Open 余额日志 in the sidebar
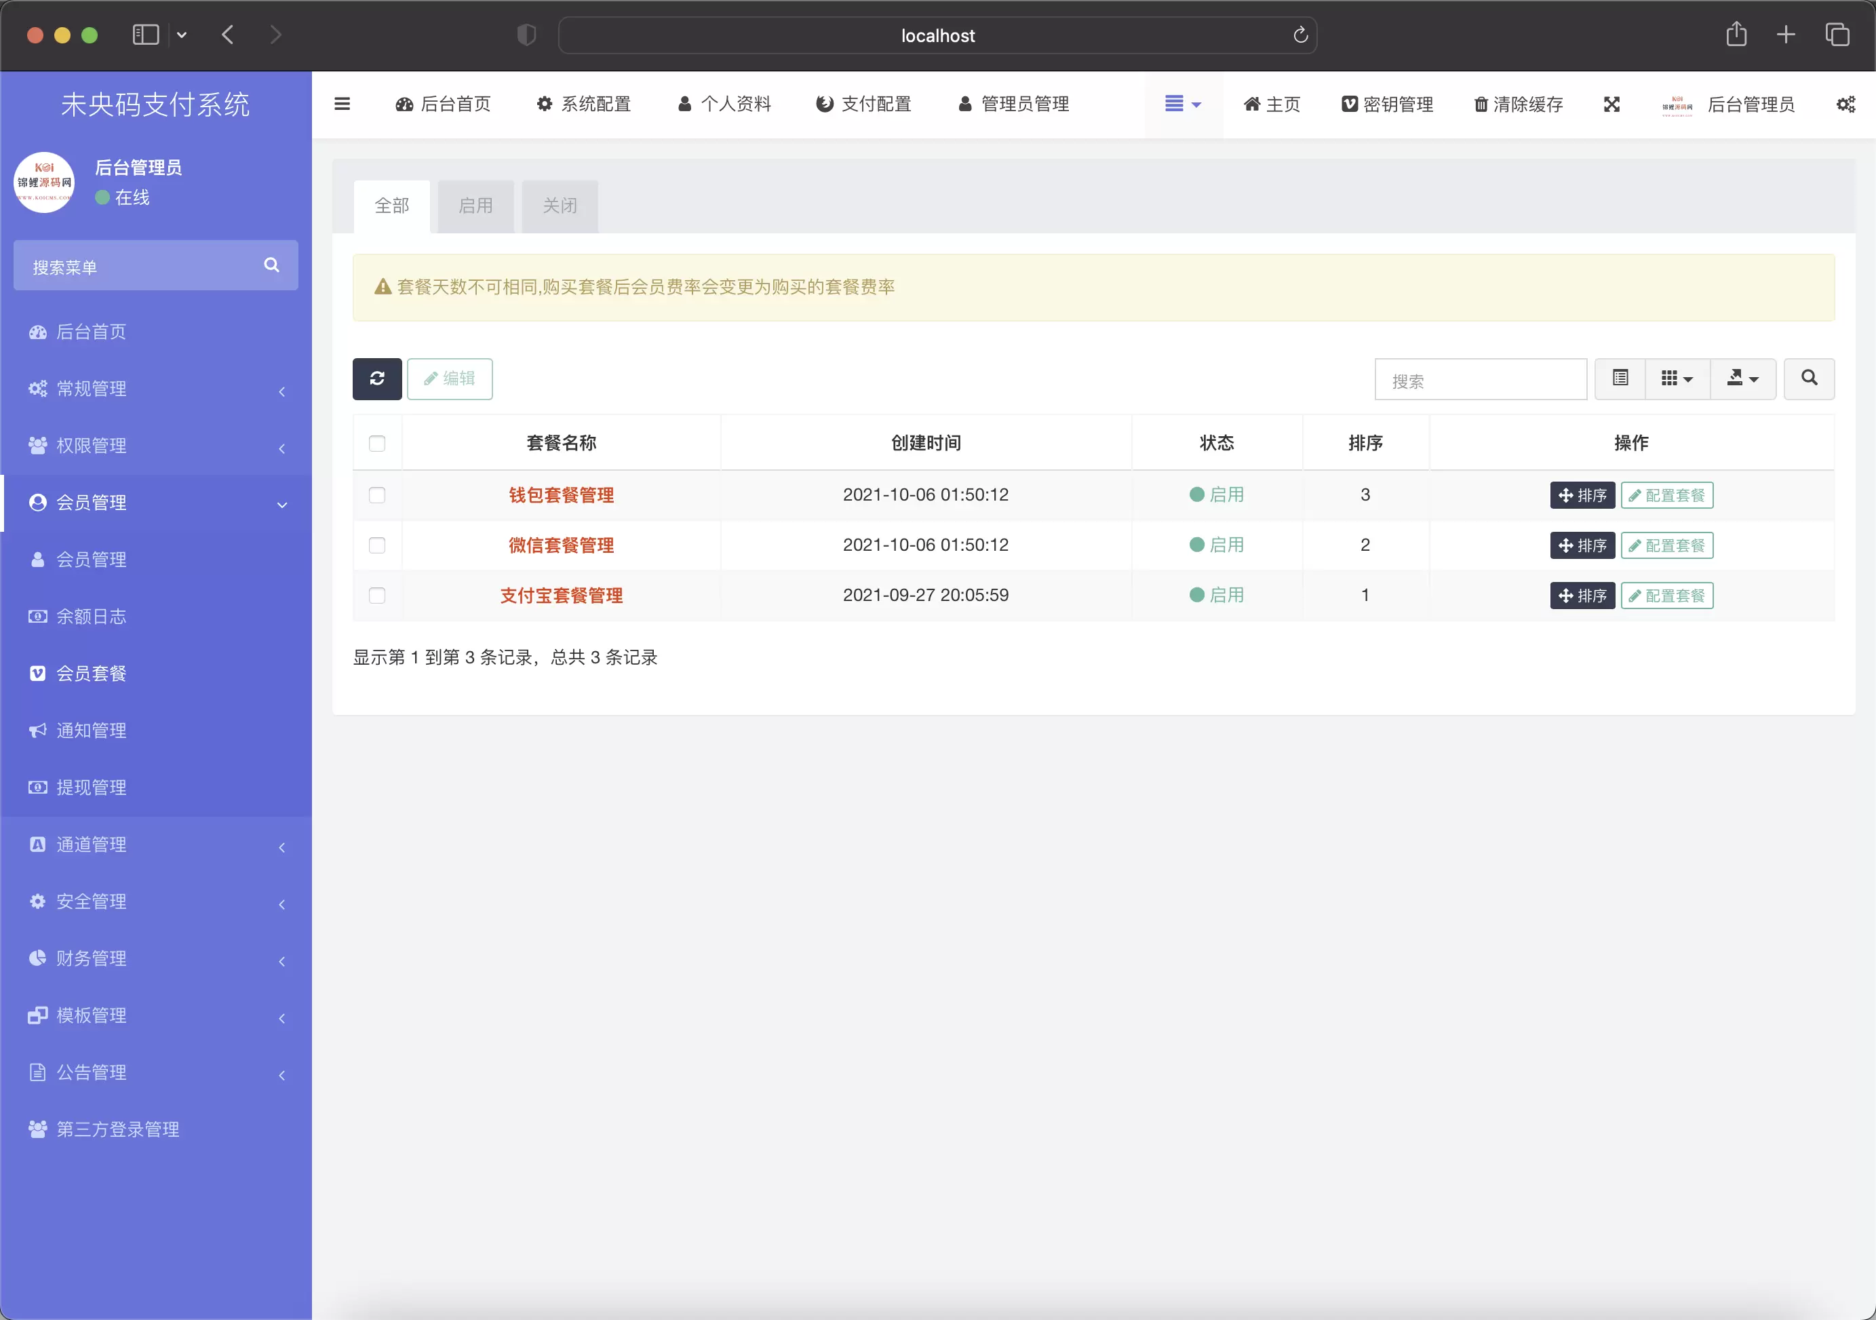1876x1320 pixels. (156, 617)
